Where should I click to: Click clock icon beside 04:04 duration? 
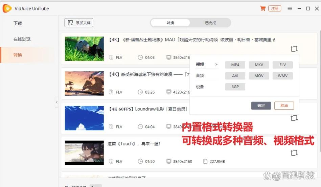coord(140,127)
